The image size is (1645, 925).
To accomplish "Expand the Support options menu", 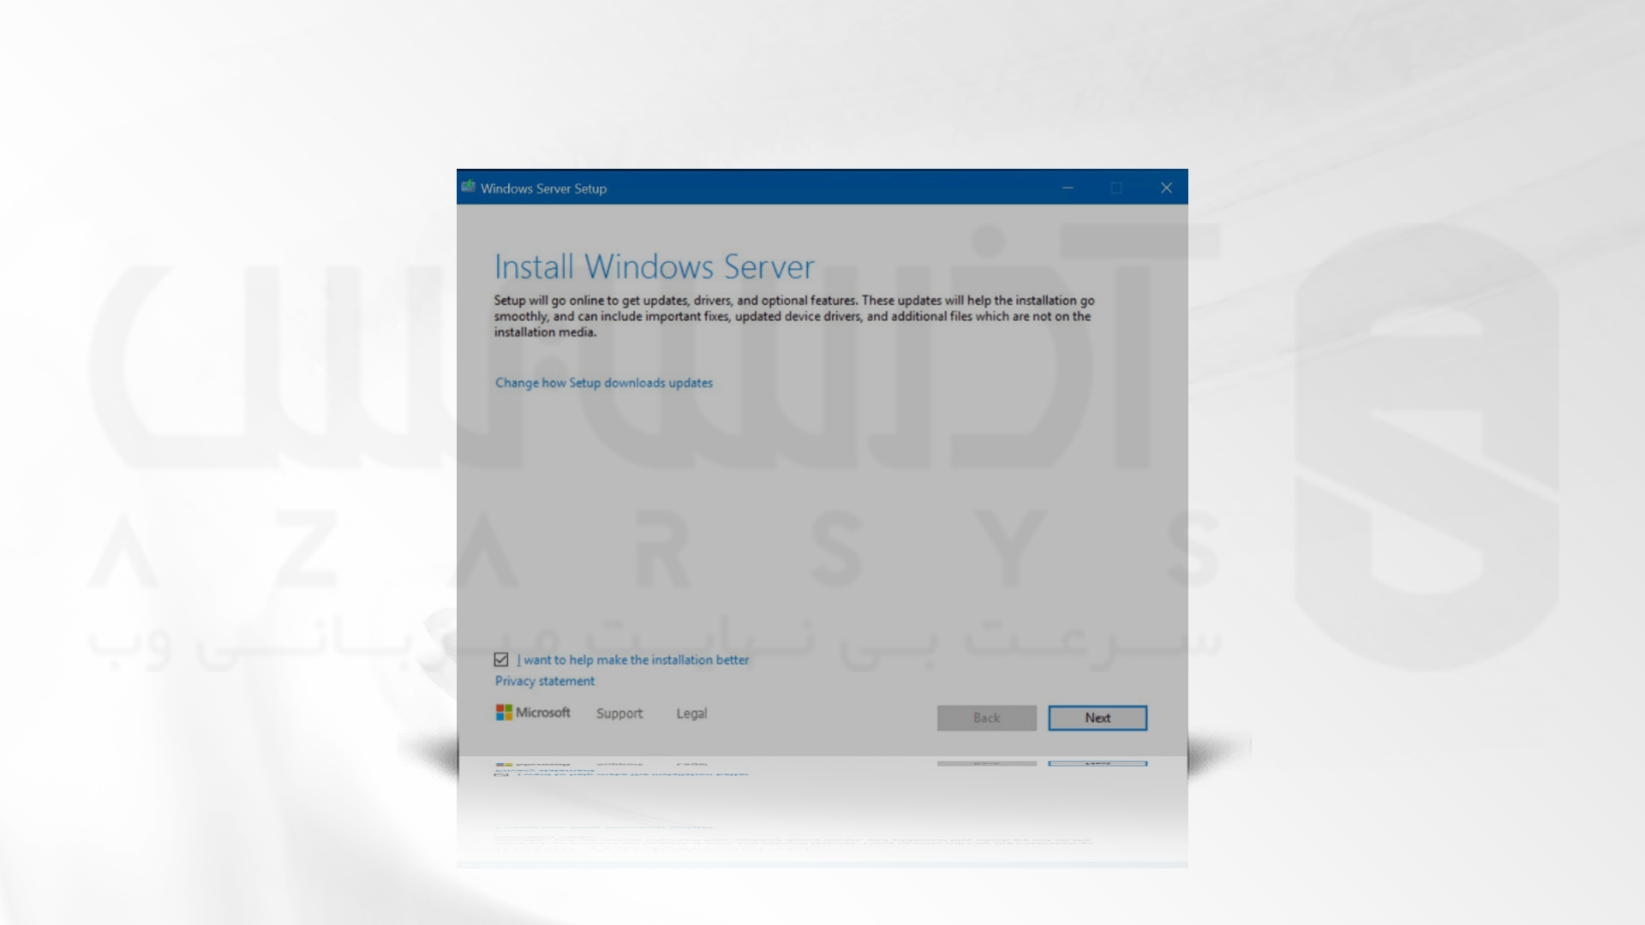I will pyautogui.click(x=619, y=713).
